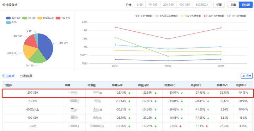Hide the 600及以上销售额 line series
The width and height of the screenshot is (254, 131).
pos(166,16)
